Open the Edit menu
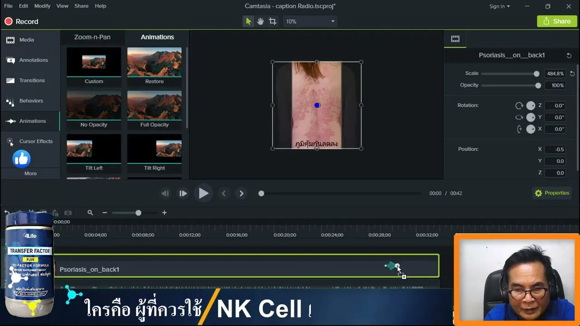 click(24, 6)
